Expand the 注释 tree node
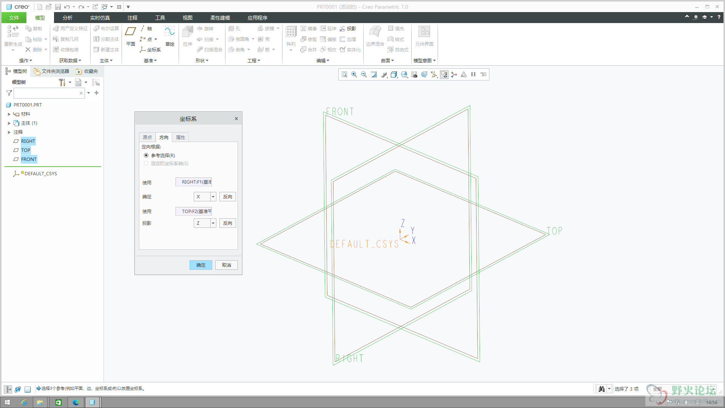Screen dimensions: 725x408 (9, 132)
